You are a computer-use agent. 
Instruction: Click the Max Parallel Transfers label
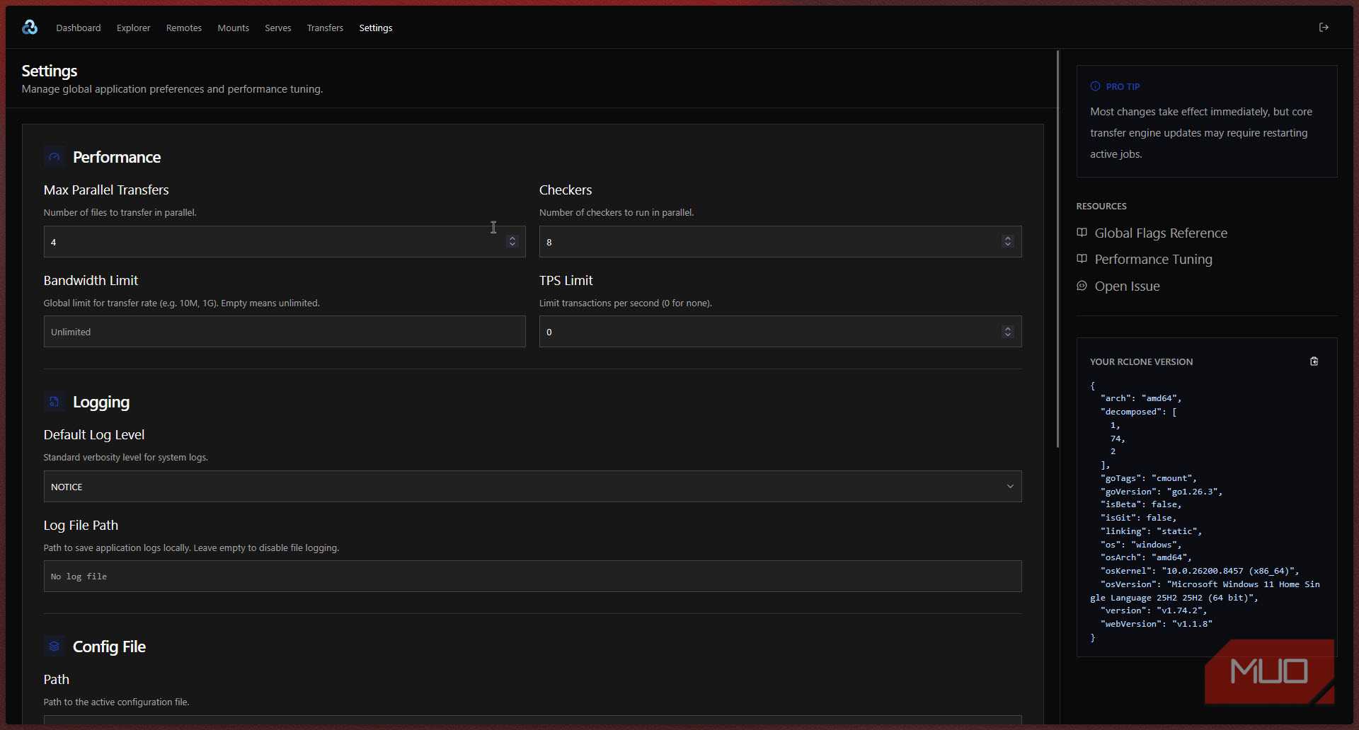coord(106,190)
